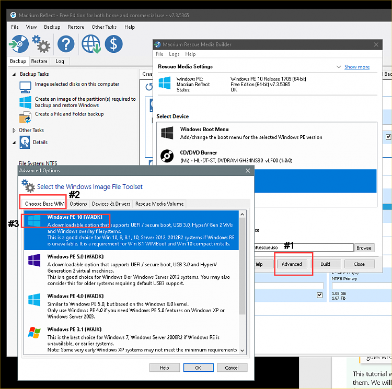Click the purple Windows PE 5.0 logo icon

pyautogui.click(x=34, y=260)
